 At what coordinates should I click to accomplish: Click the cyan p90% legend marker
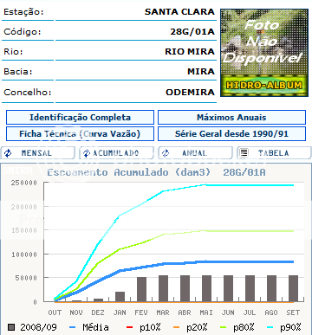pyautogui.click(x=270, y=327)
